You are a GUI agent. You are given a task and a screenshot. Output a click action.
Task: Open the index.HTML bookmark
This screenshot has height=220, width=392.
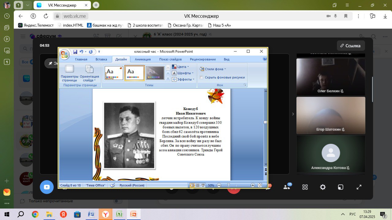(70, 25)
